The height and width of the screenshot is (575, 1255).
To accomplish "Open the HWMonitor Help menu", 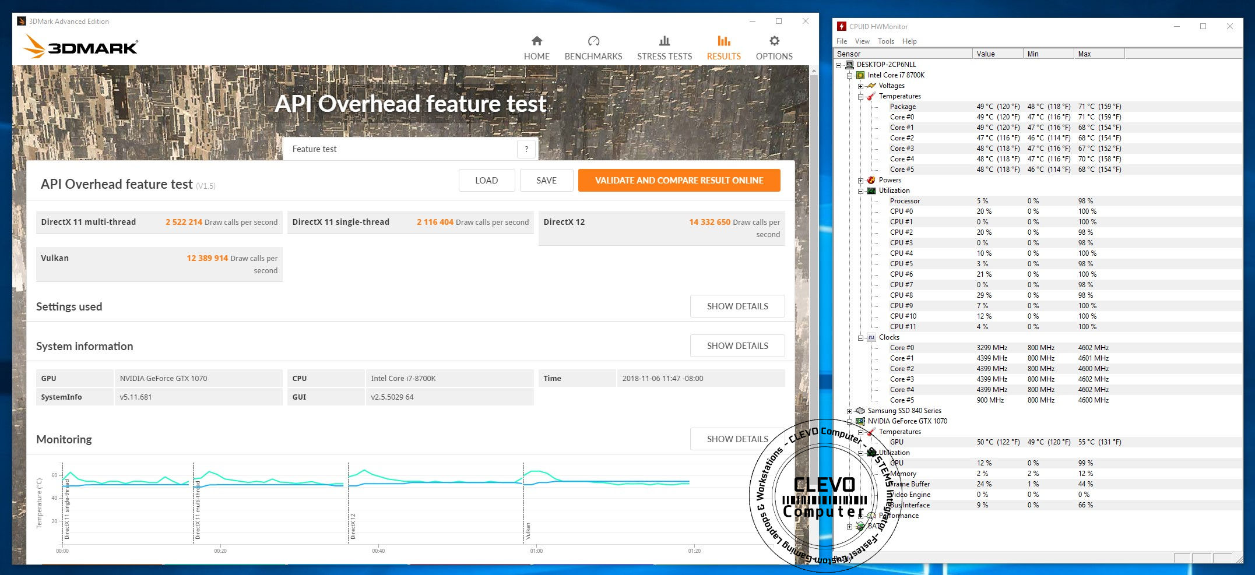I will (909, 41).
